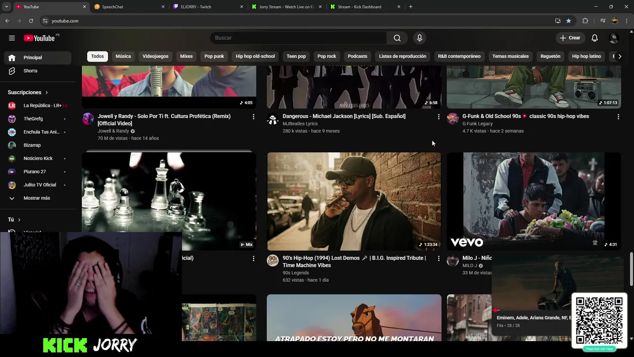Select the Pop rock chip
Screen dimensions: 634x357
click(x=327, y=57)
